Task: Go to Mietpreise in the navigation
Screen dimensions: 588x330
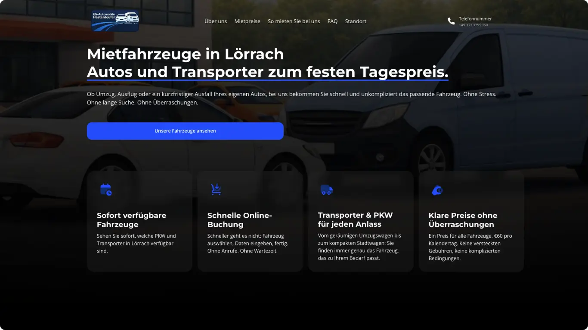Action: tap(247, 21)
